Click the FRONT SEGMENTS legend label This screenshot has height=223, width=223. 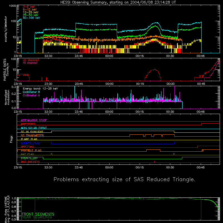click(x=38, y=214)
